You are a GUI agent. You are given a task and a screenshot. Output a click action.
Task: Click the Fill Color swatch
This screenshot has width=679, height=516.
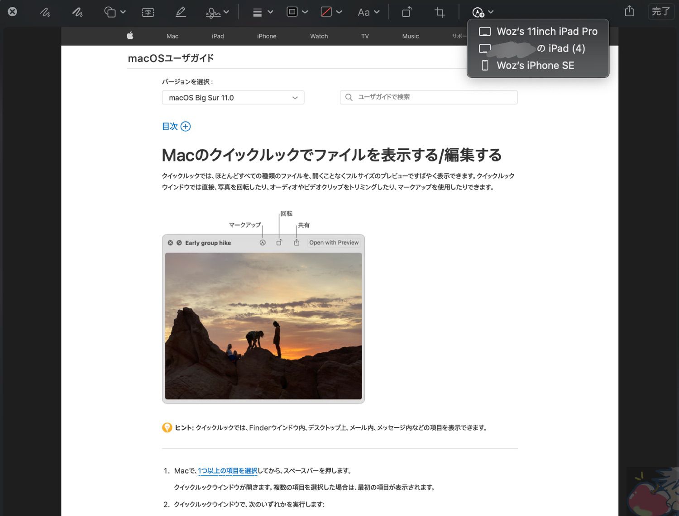pyautogui.click(x=326, y=12)
